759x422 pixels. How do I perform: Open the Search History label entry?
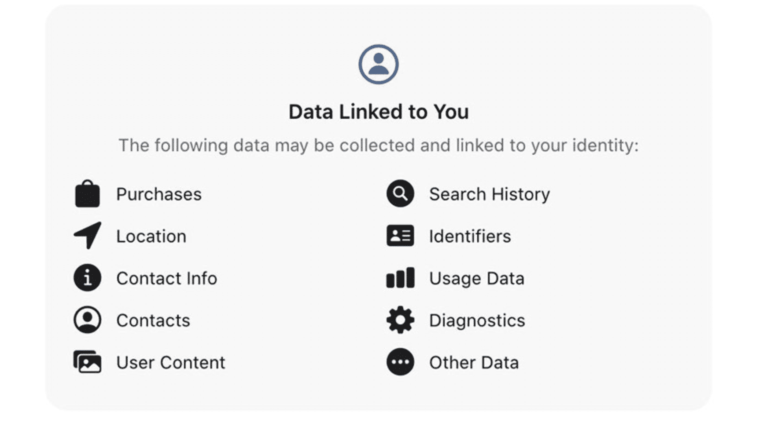click(x=490, y=194)
